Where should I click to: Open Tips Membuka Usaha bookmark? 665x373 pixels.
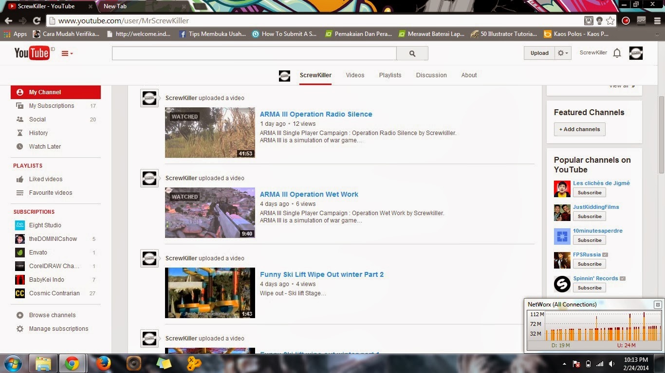point(213,34)
